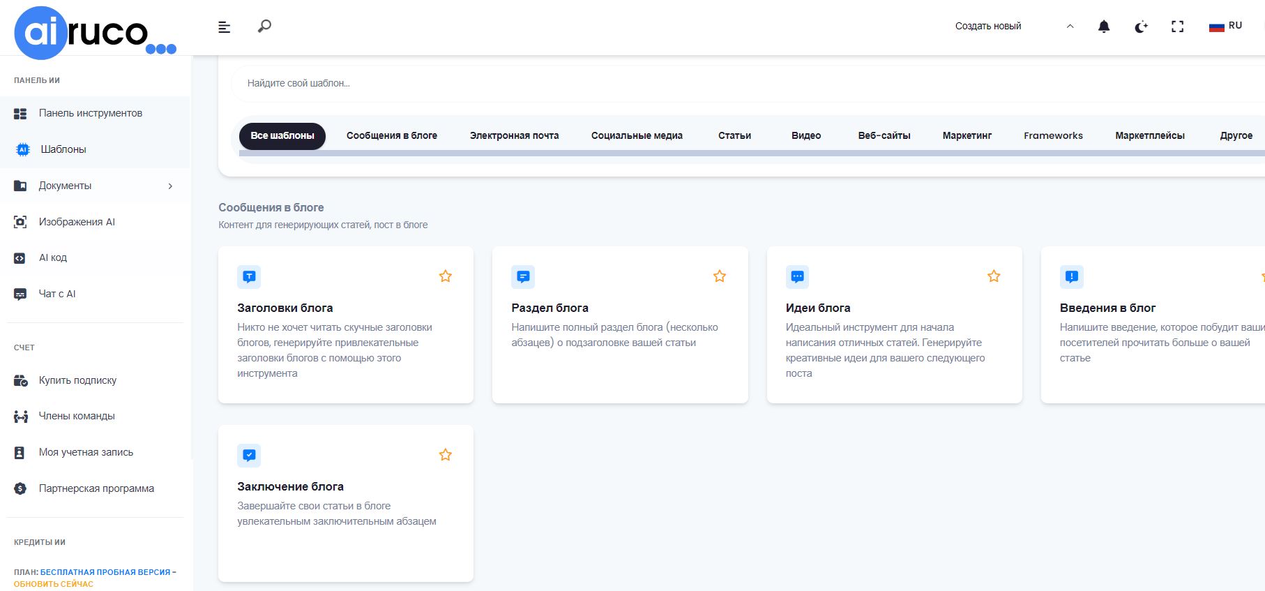Focus the Найдите свой шаблон search field
The width and height of the screenshot is (1265, 591).
748,83
